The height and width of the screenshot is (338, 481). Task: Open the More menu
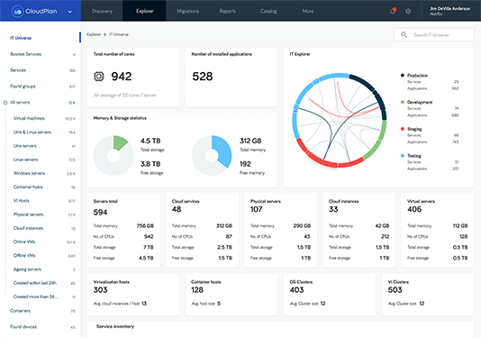click(x=308, y=11)
